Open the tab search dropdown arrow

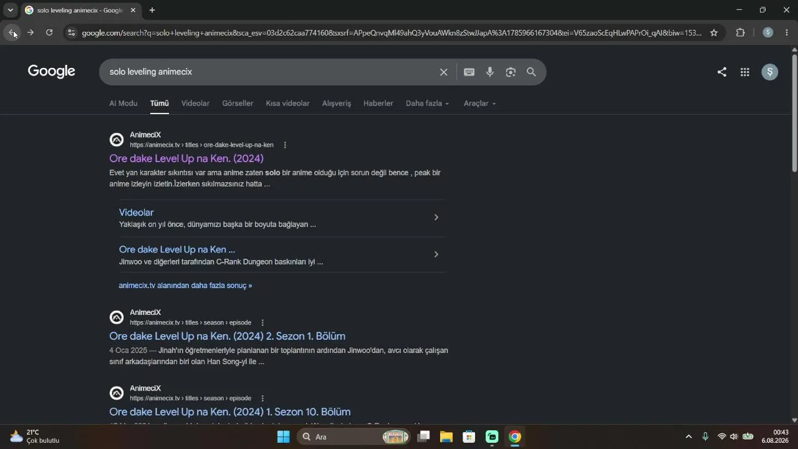point(10,10)
